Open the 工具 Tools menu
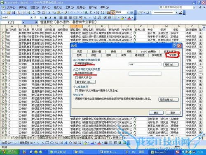The image size is (206, 155). [70, 7]
